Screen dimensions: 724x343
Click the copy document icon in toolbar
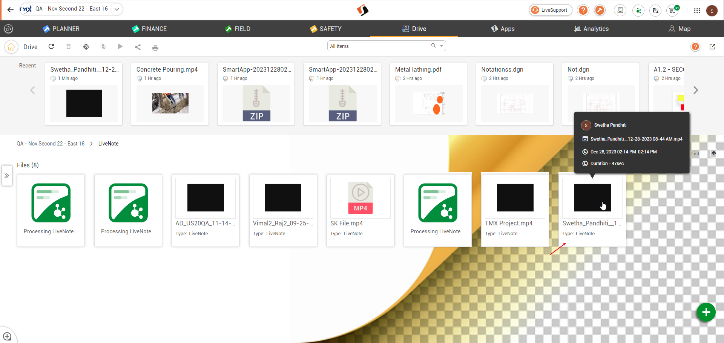pos(103,46)
